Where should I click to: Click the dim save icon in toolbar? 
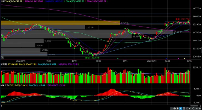tap(171, 108)
